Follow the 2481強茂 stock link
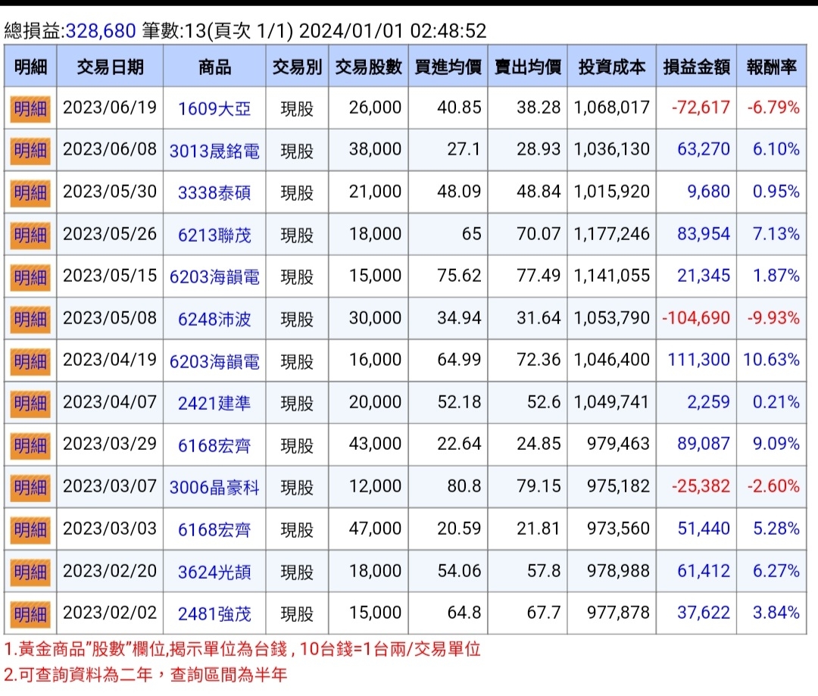 (x=214, y=613)
